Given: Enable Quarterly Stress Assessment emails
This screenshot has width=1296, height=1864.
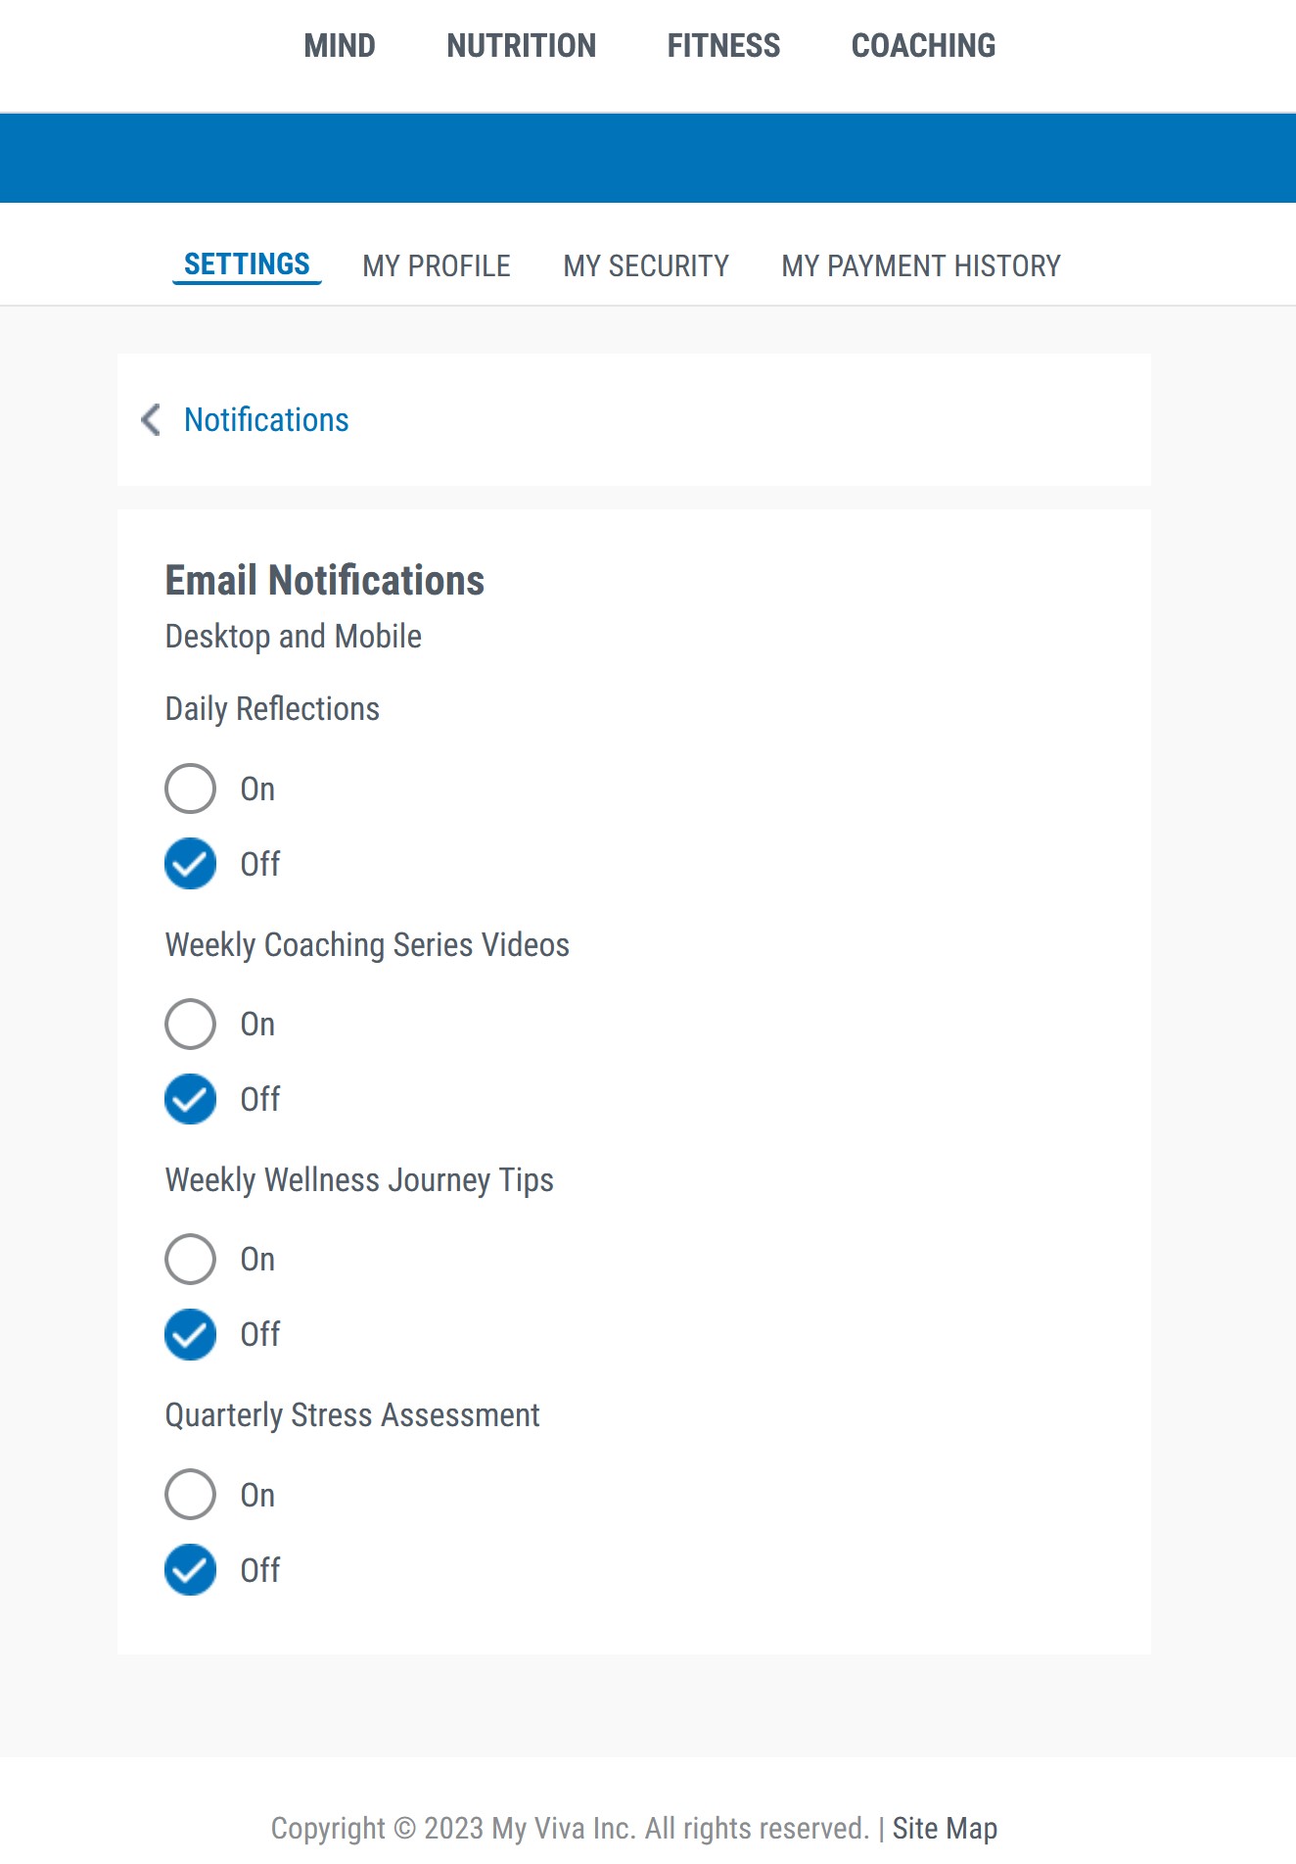Looking at the screenshot, I should 190,1495.
